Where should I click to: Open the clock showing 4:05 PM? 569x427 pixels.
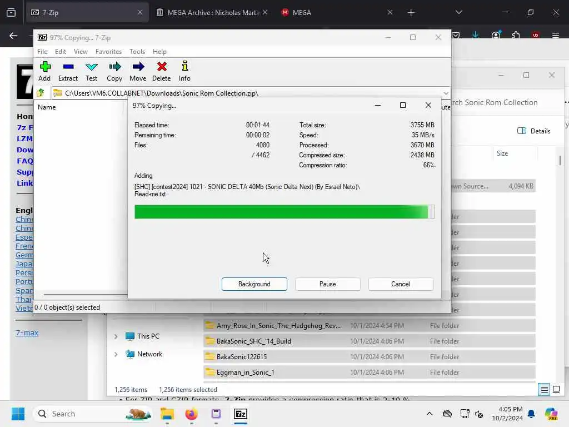pyautogui.click(x=507, y=414)
